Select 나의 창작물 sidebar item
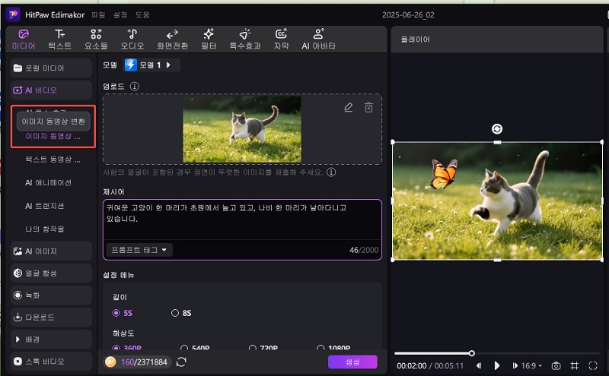This screenshot has height=376, width=609. 44,229
